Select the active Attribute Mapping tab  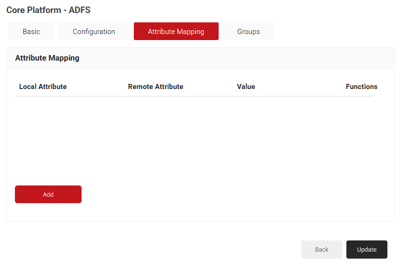coord(176,32)
